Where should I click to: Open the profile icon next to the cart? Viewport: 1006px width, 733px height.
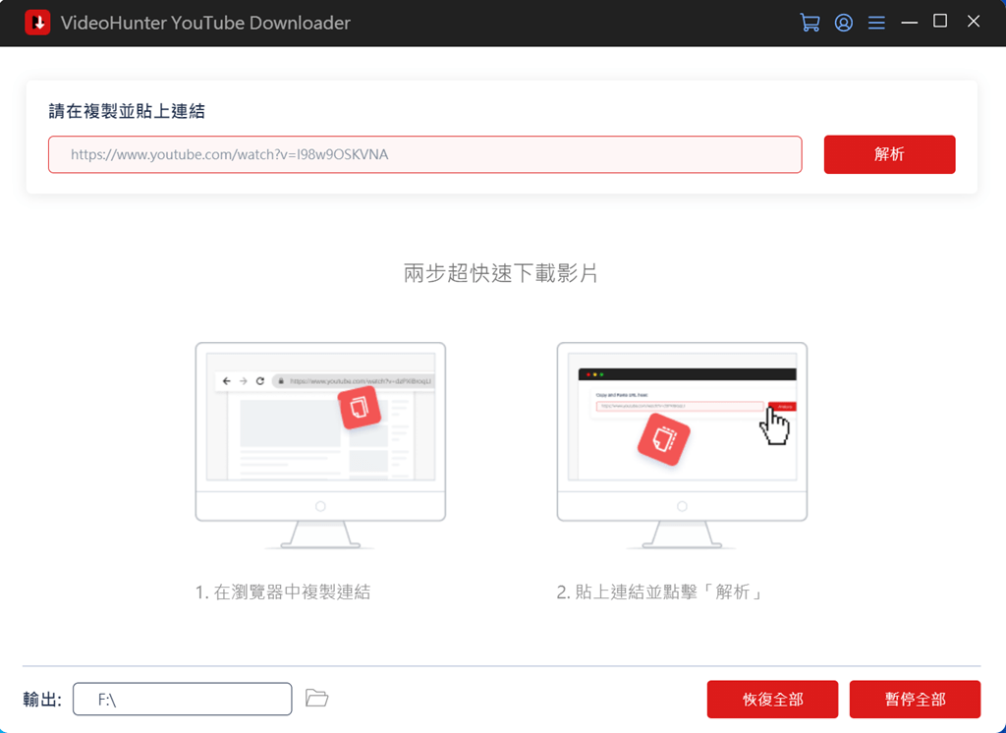(x=843, y=22)
